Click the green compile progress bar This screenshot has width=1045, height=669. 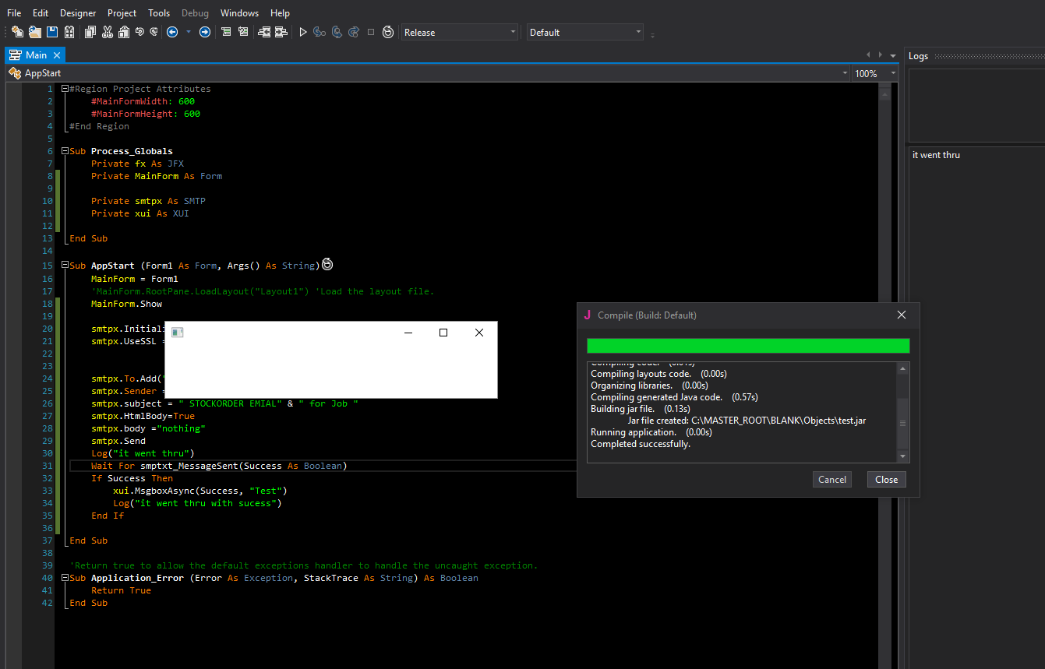pos(747,346)
